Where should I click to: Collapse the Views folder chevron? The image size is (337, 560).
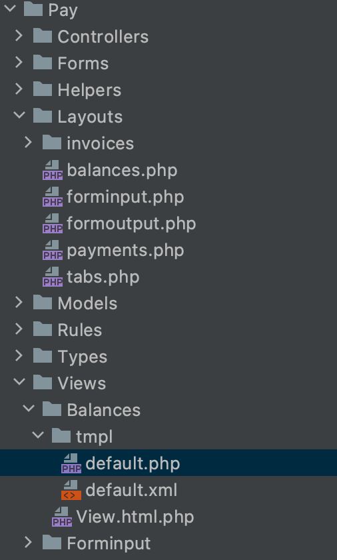[x=19, y=382]
